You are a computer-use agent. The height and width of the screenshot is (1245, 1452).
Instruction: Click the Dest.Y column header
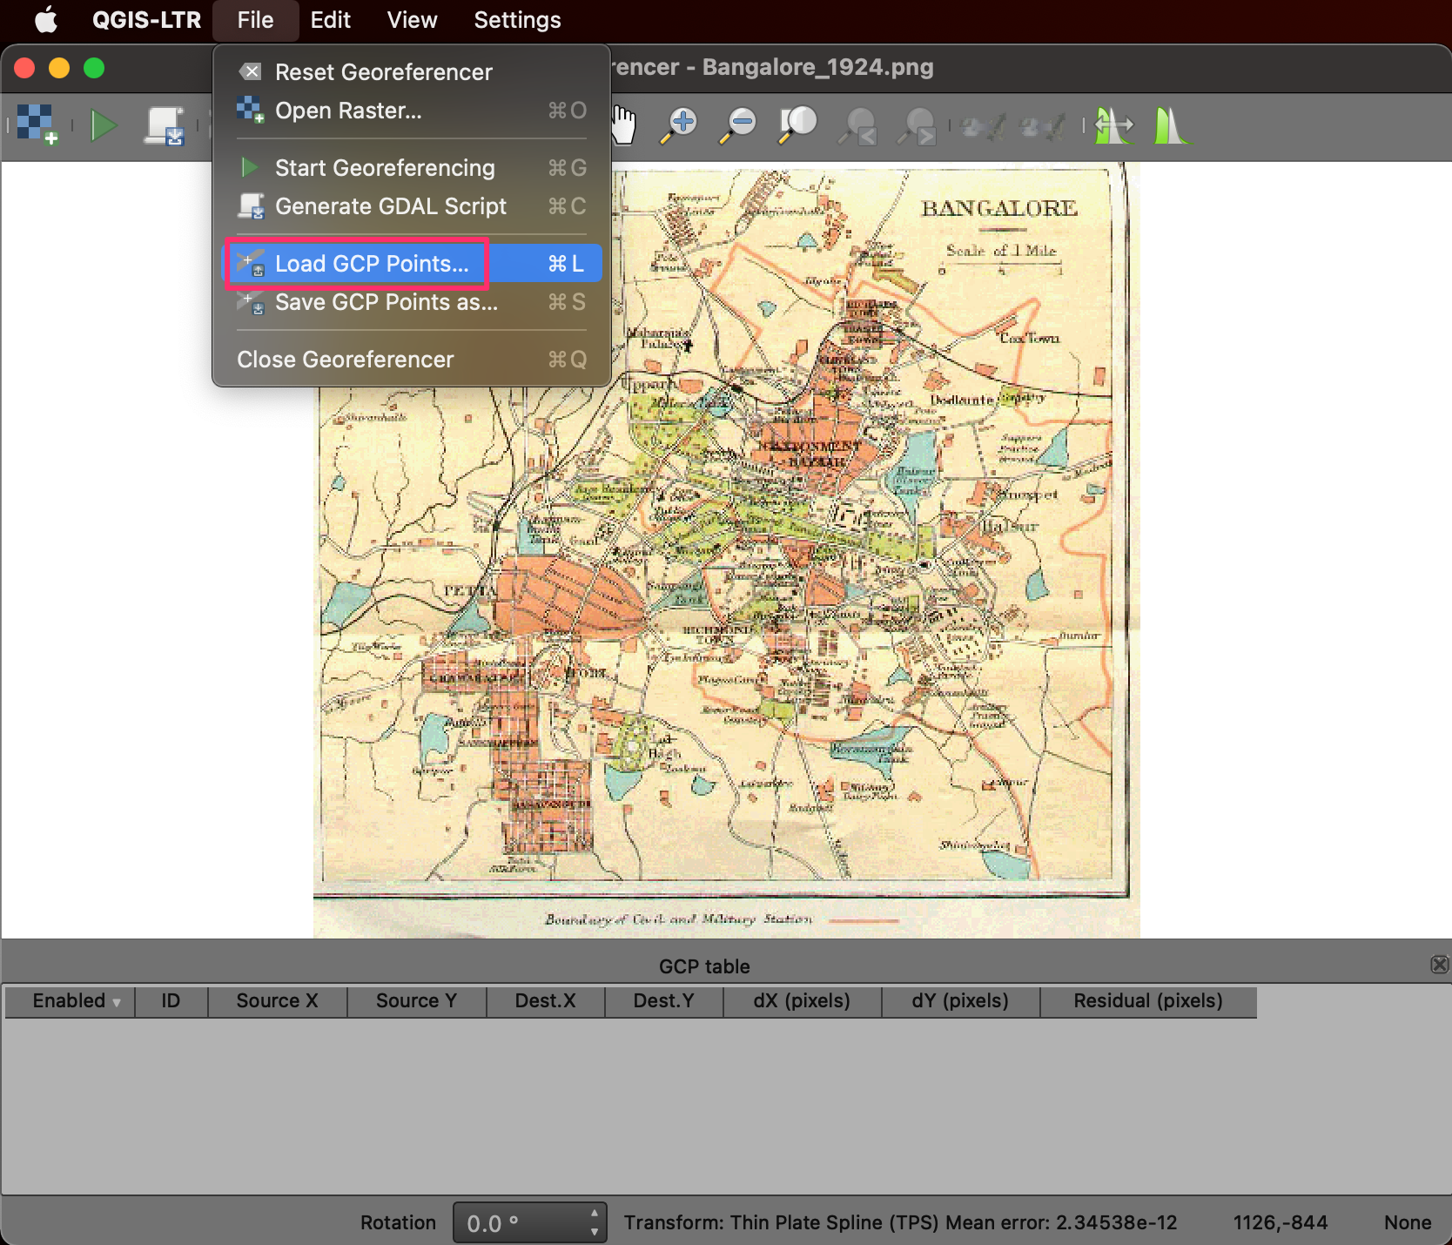click(664, 1001)
